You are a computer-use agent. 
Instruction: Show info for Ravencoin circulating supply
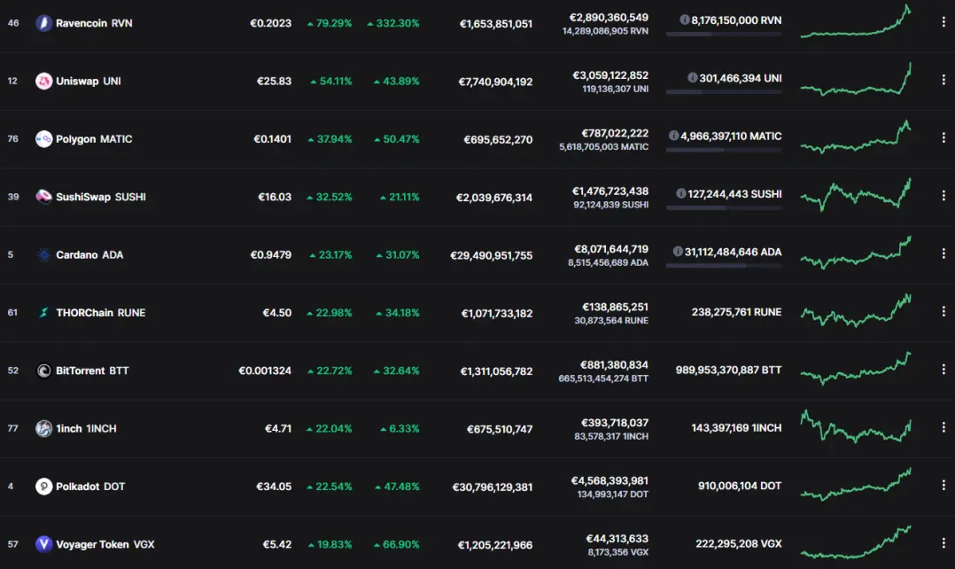[685, 20]
